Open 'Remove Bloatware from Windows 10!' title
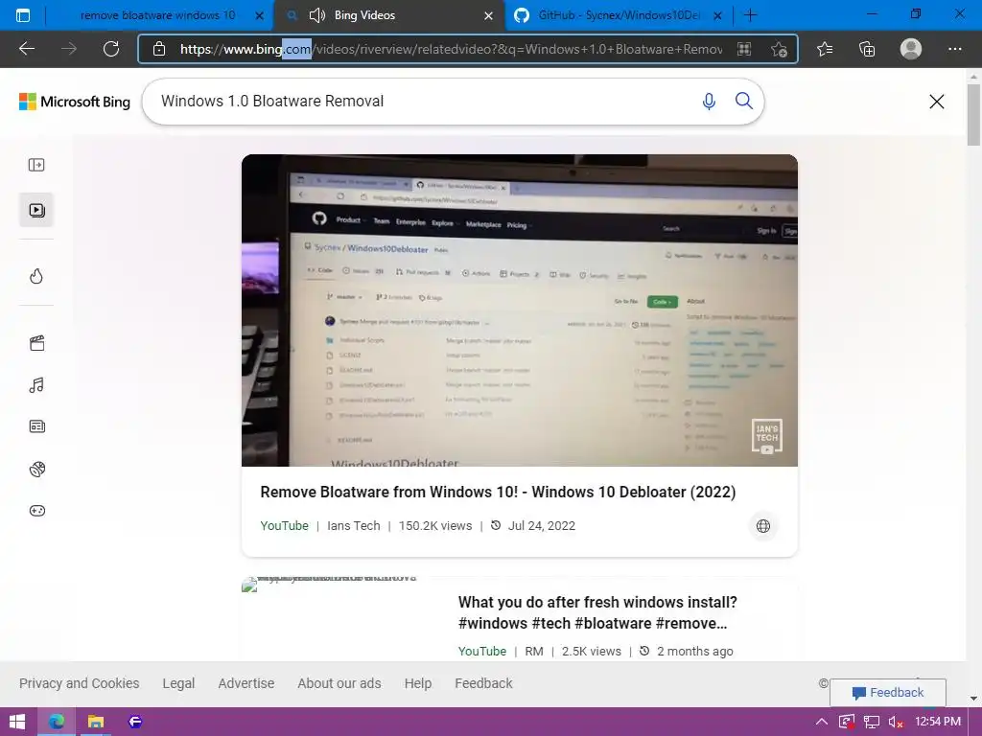 498,492
